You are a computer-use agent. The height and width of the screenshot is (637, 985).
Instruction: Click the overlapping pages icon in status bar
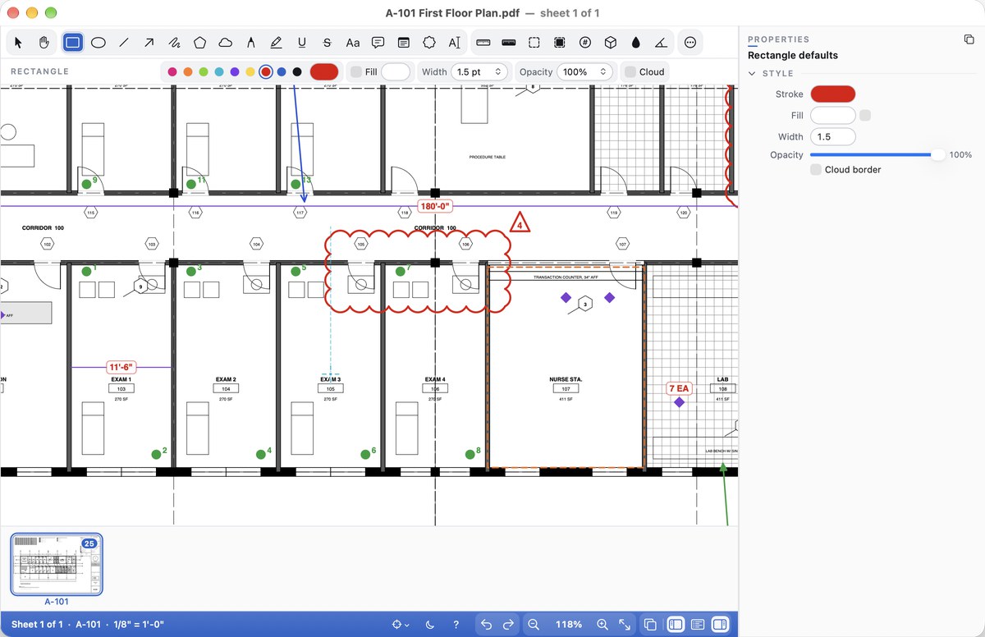(650, 625)
